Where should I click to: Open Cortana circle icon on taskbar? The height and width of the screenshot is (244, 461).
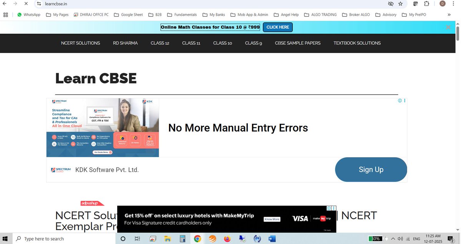pyautogui.click(x=123, y=239)
